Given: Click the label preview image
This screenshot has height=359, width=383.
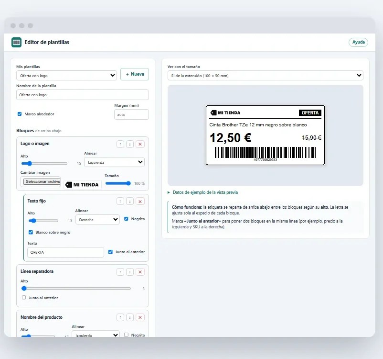Looking at the screenshot, I should 265,135.
